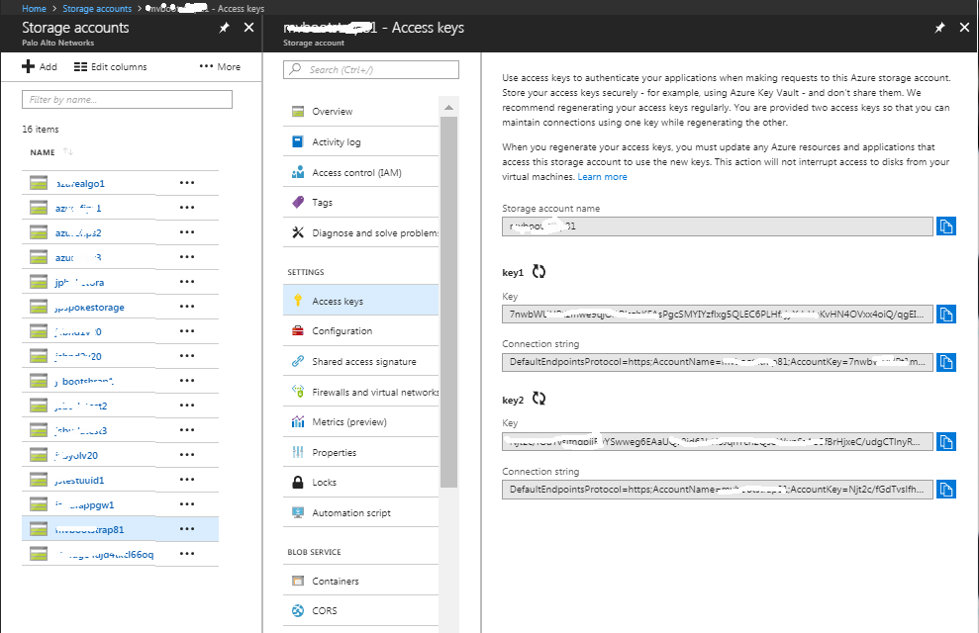Click the Add storage account button
This screenshot has width=979, height=633.
[40, 67]
